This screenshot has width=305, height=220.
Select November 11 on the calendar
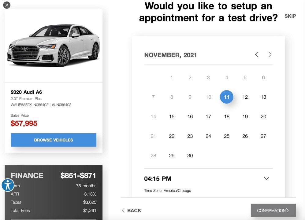point(227,97)
